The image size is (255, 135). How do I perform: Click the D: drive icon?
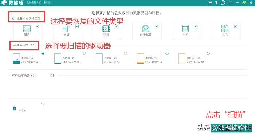coord(58,58)
